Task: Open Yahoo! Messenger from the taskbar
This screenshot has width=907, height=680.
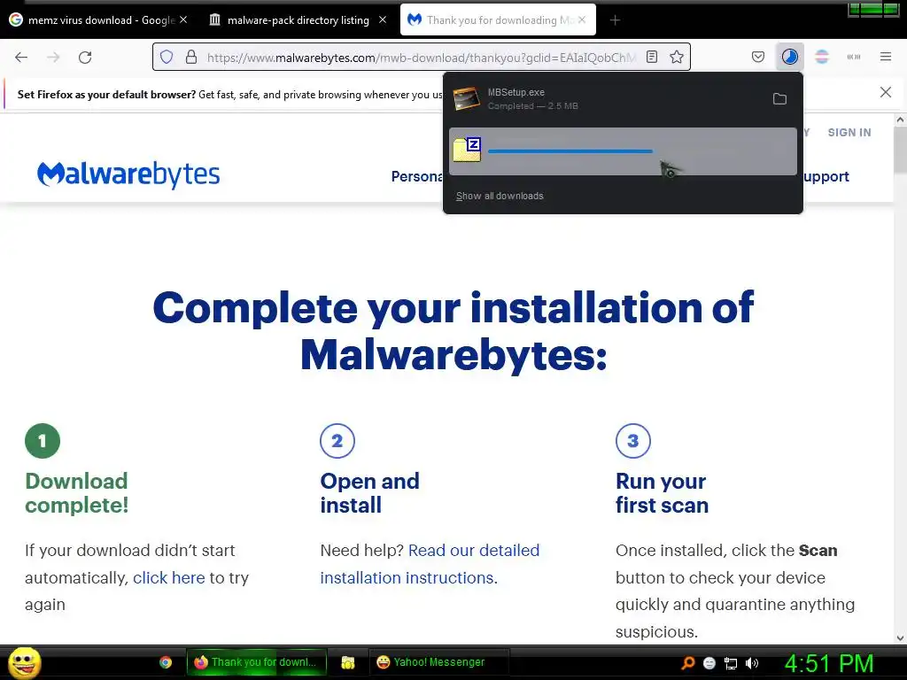Action: [x=438, y=662]
